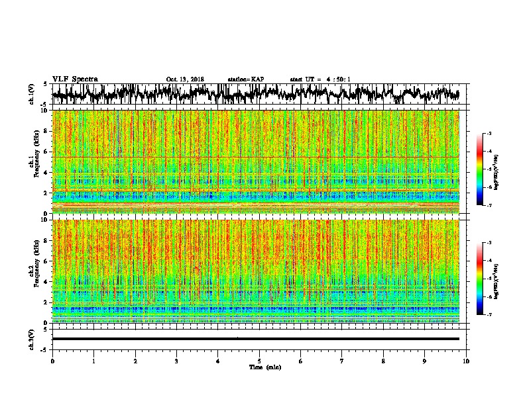Click the "station=KAP" header label

point(246,79)
